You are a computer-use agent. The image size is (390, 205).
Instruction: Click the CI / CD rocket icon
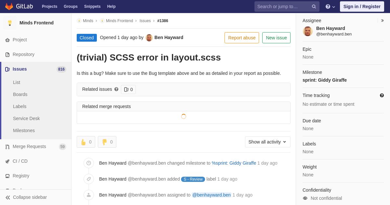point(7,161)
